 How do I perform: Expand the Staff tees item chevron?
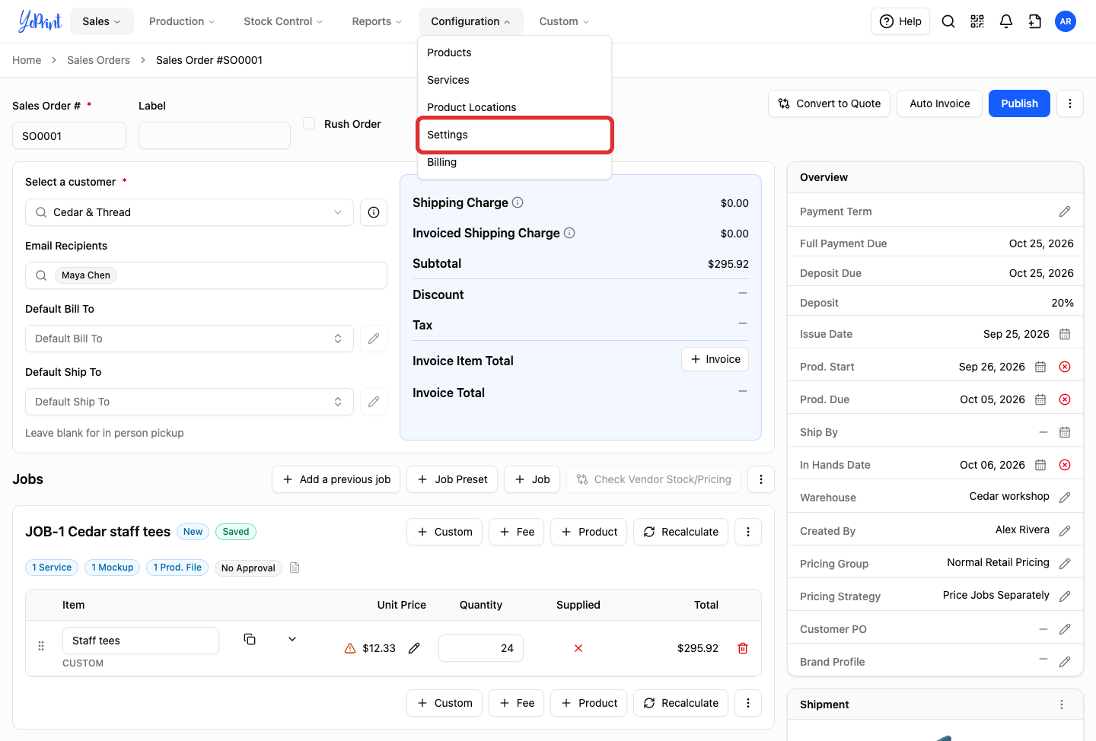292,639
